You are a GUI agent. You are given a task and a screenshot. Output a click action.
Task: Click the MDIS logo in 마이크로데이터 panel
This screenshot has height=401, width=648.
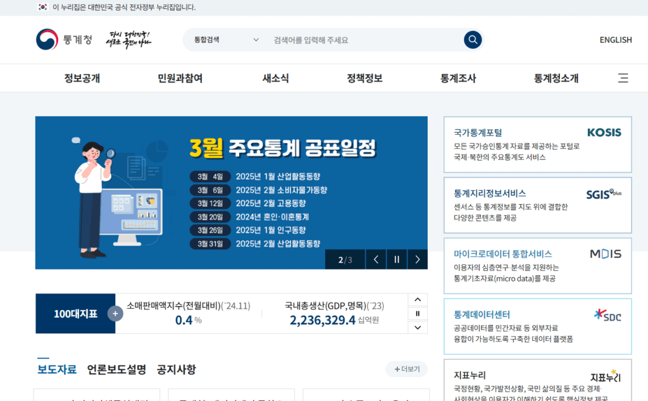coord(605,253)
